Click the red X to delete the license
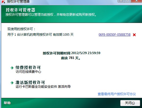The image size is (142, 108). (134, 35)
